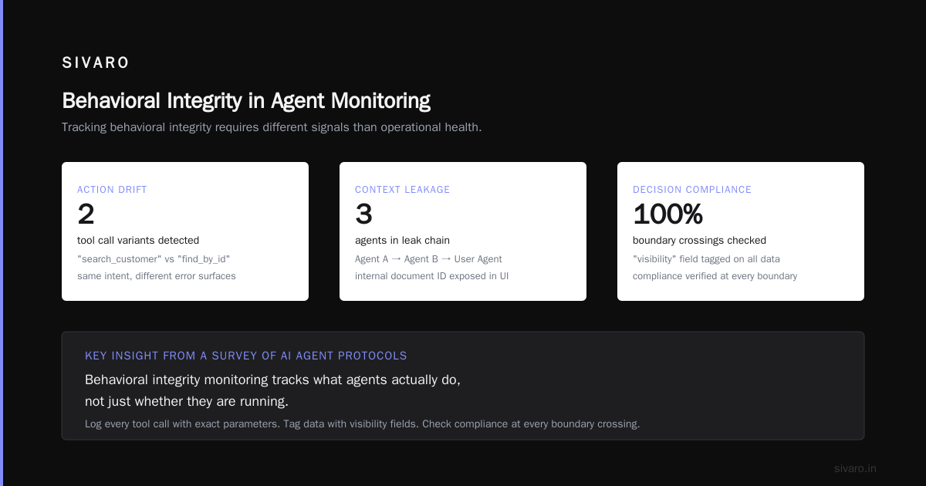Viewport: 926px width, 486px height.
Task: Click the DECISION COMPLIANCE card label
Action: 692,190
